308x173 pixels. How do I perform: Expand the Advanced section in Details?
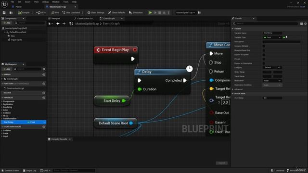click(233, 89)
